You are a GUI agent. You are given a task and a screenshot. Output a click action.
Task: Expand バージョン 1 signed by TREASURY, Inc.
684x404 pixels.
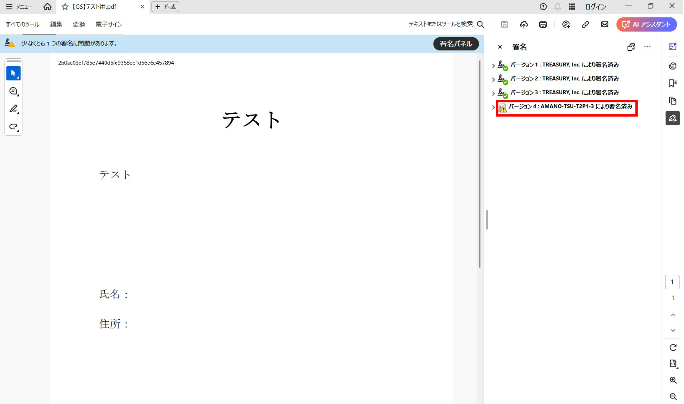click(x=493, y=65)
